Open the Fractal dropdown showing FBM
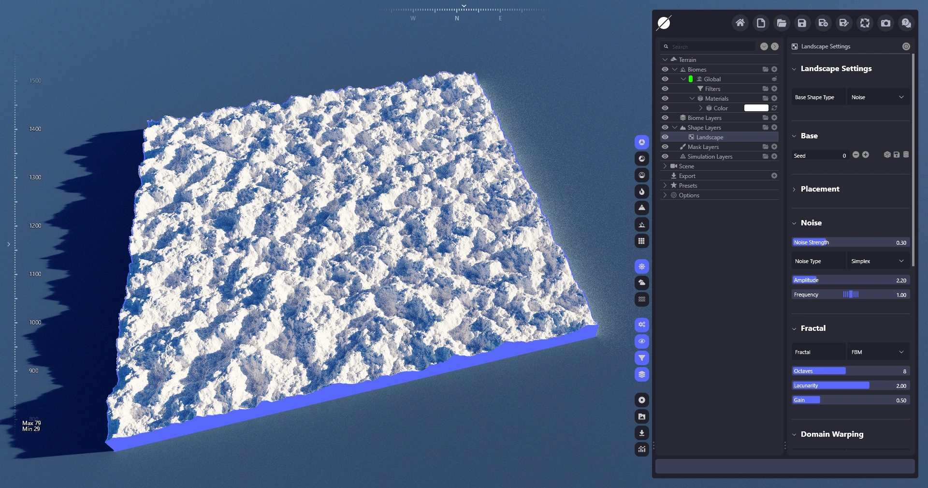 click(878, 352)
